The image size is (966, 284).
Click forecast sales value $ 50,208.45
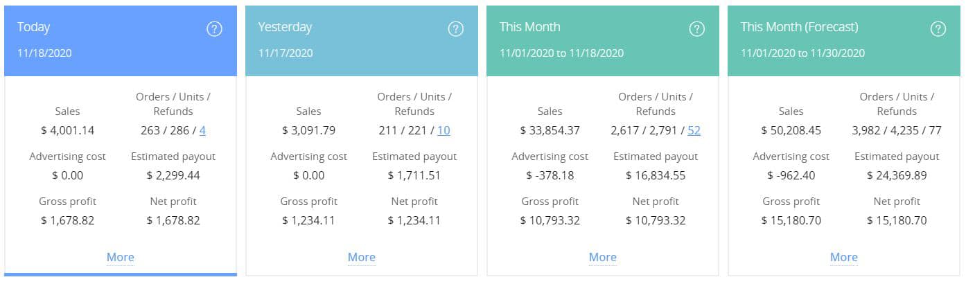[791, 130]
